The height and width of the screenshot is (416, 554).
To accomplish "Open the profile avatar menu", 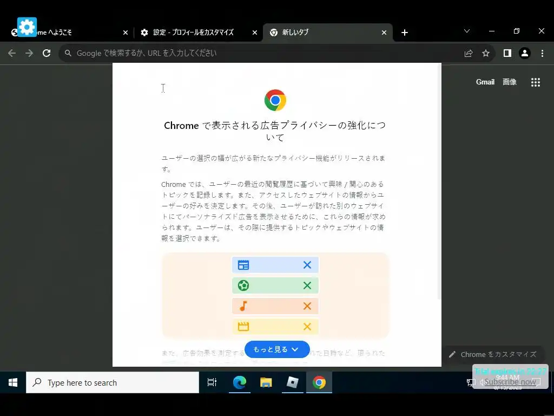I will (x=525, y=53).
